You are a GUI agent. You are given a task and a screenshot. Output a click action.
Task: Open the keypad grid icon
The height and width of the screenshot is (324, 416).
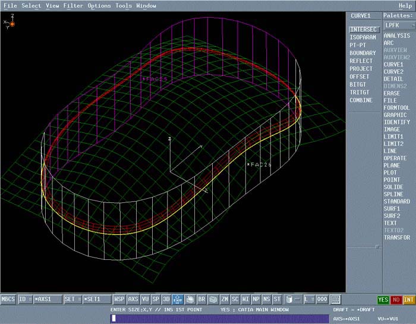(x=336, y=300)
